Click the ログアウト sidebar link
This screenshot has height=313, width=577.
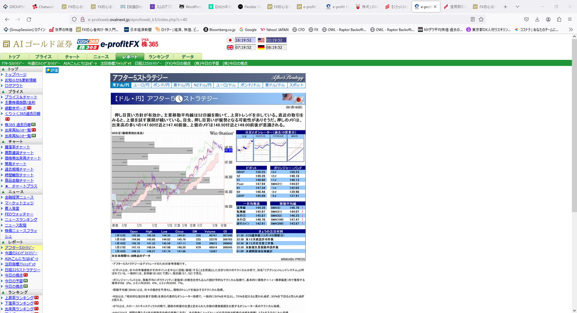coord(14,86)
